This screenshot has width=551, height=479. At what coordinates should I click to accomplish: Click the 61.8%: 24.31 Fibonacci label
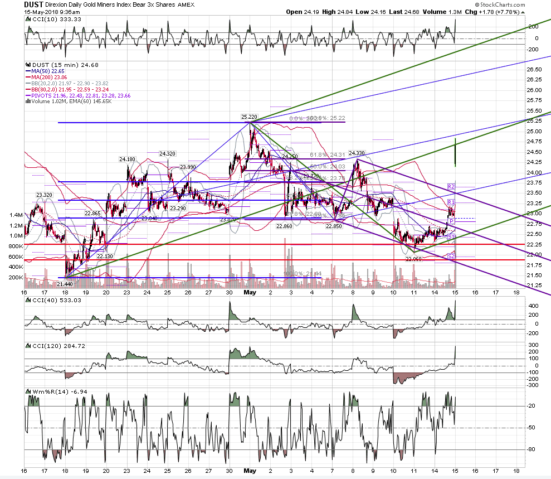(328, 155)
